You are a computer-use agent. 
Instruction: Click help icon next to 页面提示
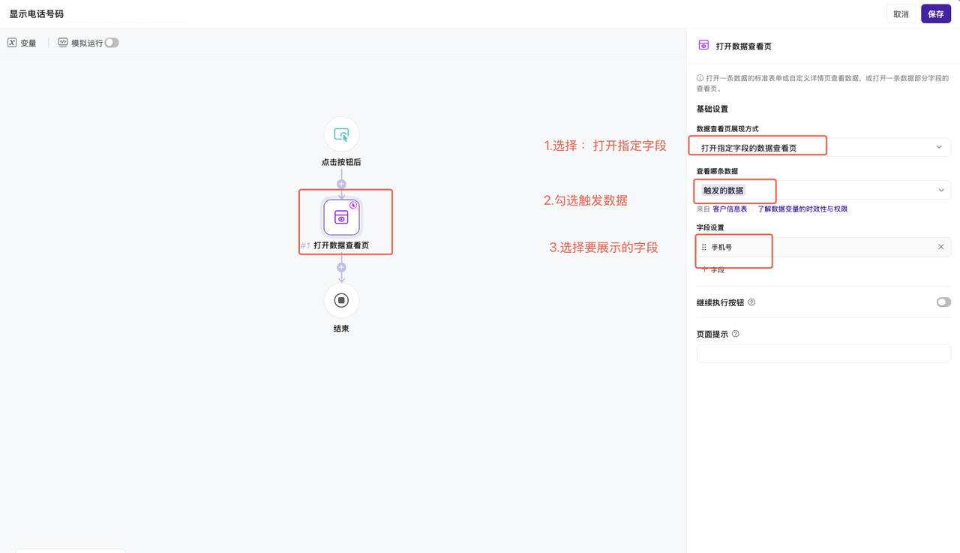pyautogui.click(x=735, y=334)
